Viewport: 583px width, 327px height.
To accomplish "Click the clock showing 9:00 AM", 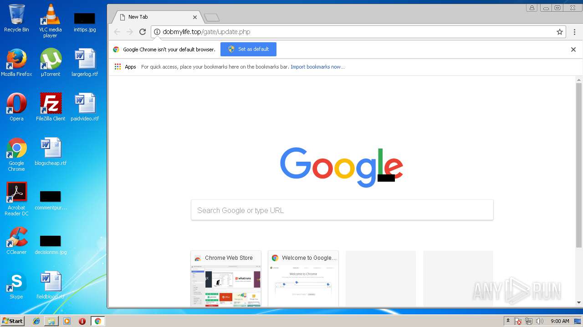I will pyautogui.click(x=560, y=321).
